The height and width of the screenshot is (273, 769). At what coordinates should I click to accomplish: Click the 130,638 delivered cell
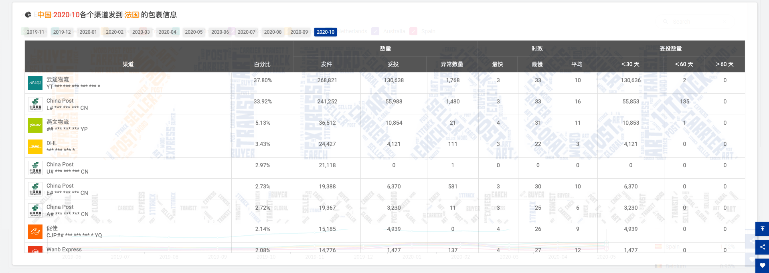pyautogui.click(x=394, y=80)
